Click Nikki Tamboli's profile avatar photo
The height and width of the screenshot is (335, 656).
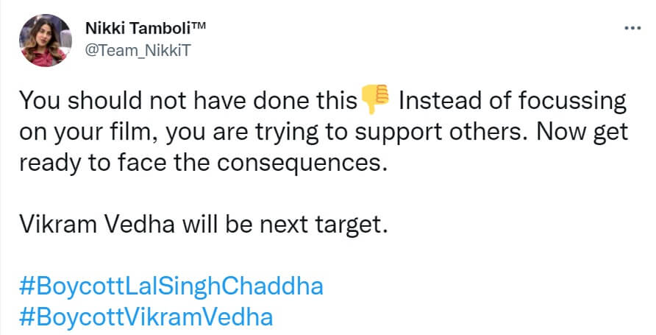(x=44, y=40)
